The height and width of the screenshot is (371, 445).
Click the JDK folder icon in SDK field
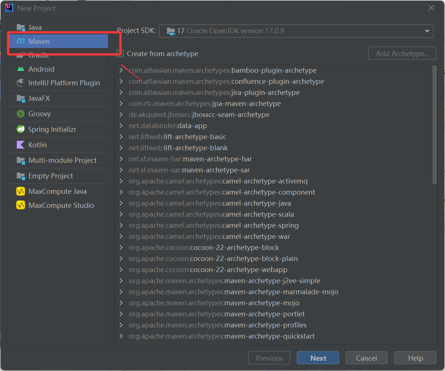tap(171, 31)
